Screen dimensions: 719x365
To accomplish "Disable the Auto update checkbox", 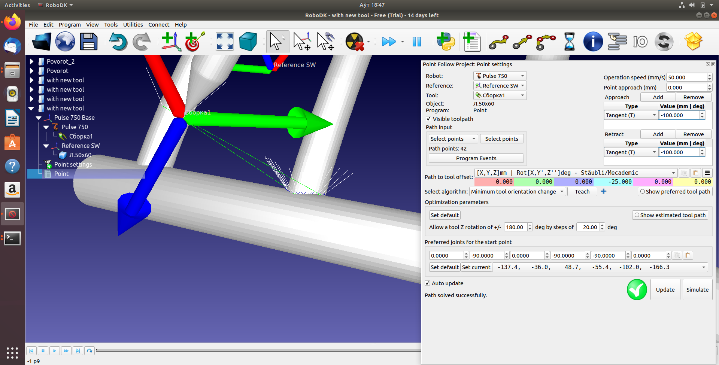I will (427, 283).
